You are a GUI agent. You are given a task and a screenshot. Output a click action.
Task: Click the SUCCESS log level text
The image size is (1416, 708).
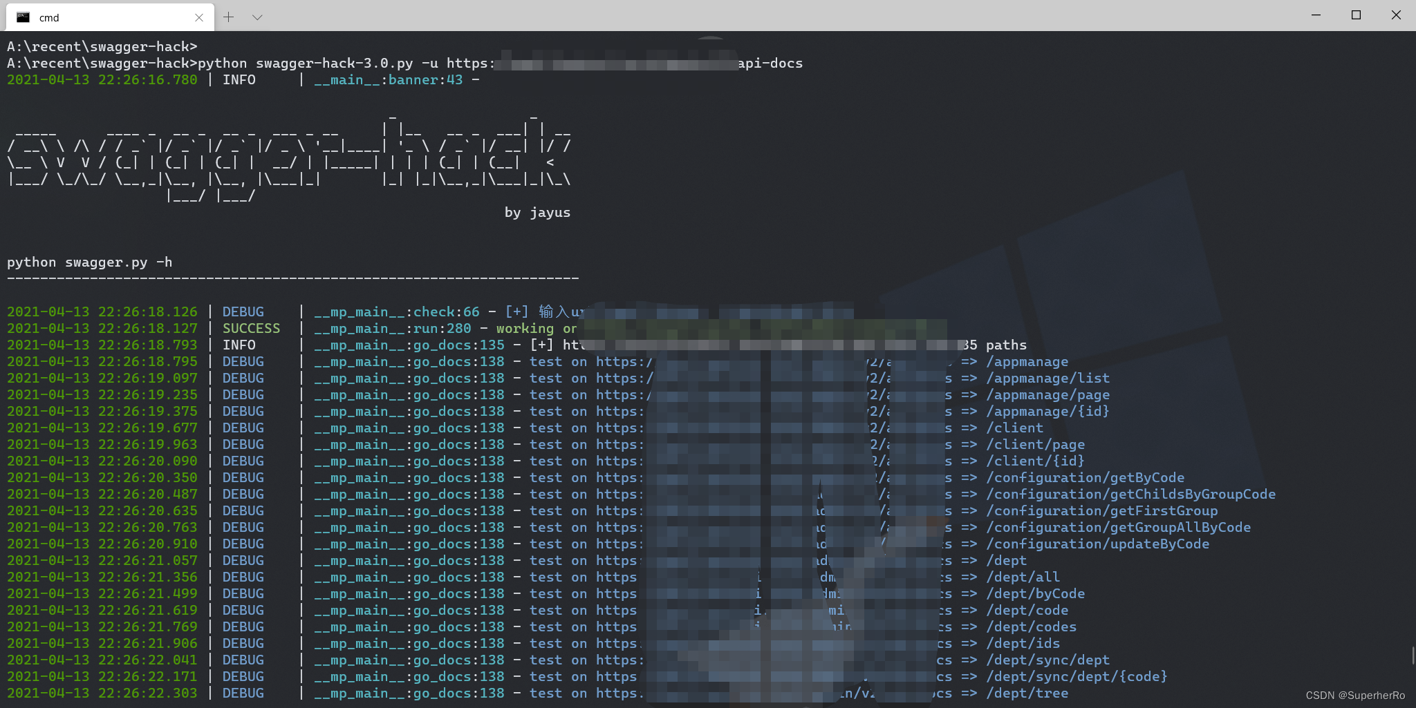tap(251, 328)
